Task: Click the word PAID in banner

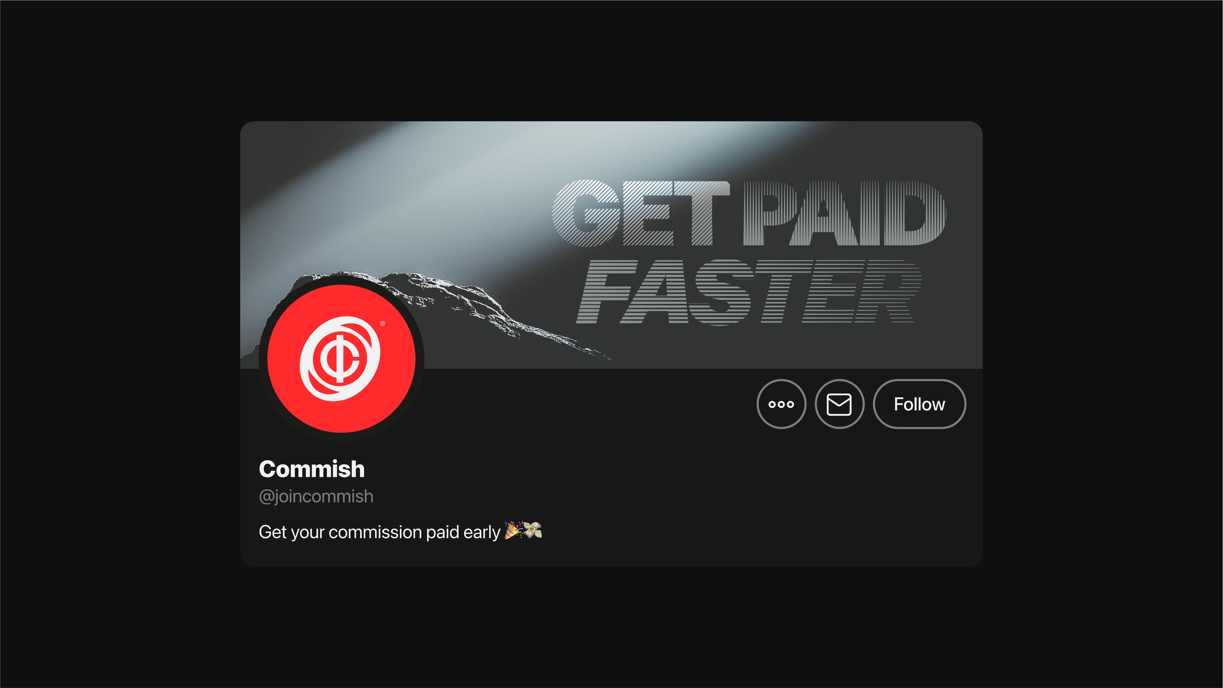Action: (x=844, y=213)
